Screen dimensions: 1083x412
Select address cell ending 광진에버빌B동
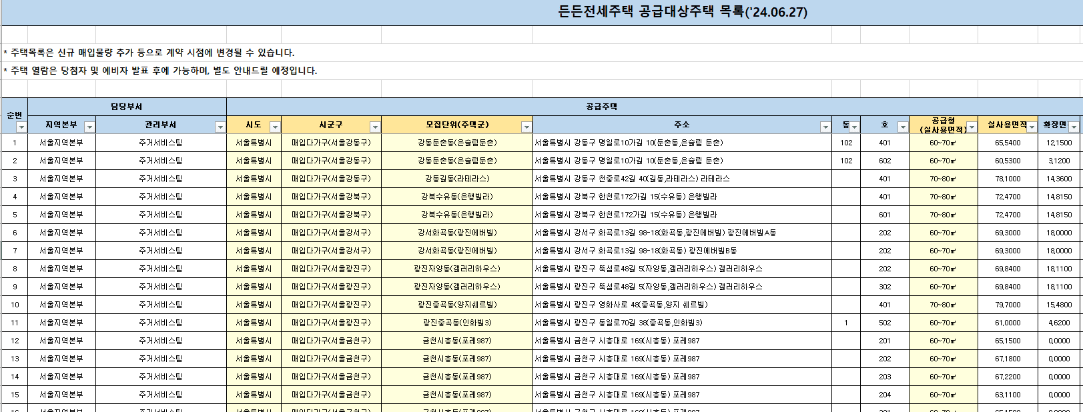(x=683, y=251)
